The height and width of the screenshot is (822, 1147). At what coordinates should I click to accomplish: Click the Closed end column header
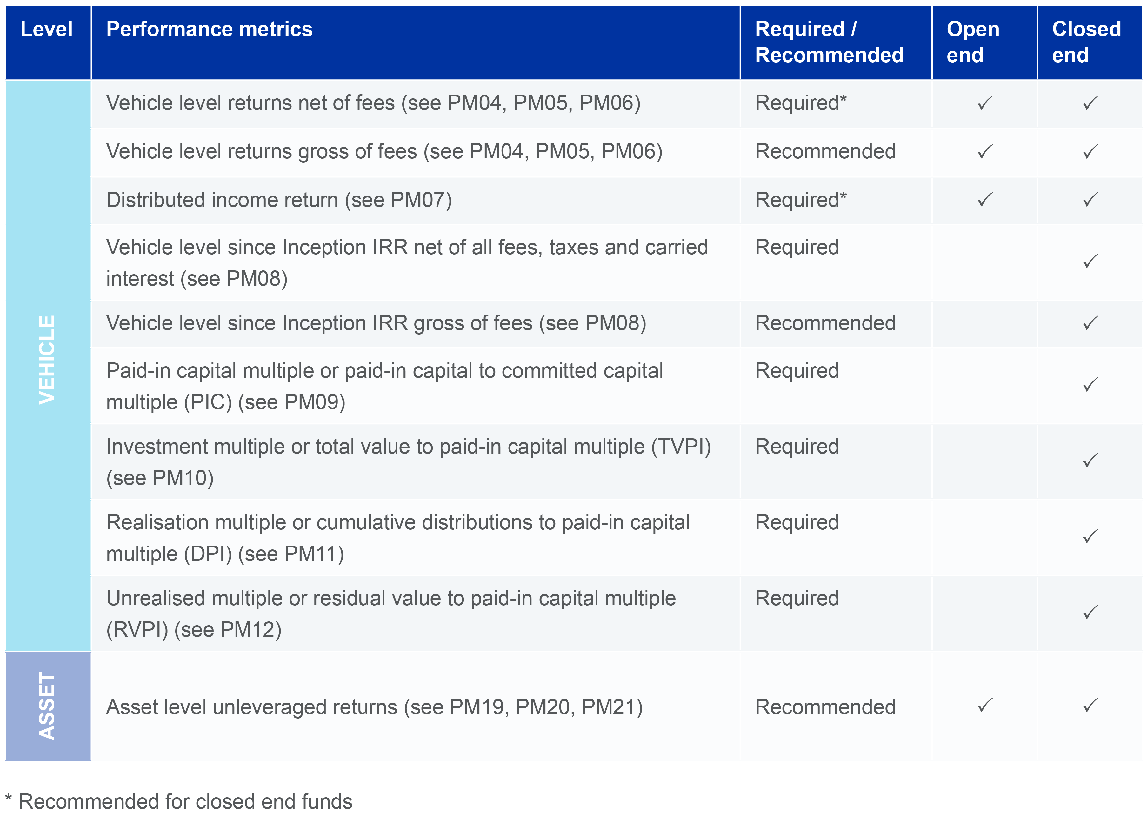pos(1086,42)
